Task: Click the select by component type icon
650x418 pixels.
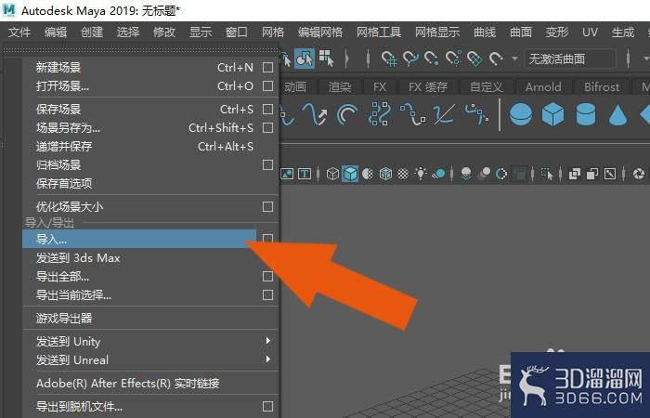Action: pyautogui.click(x=327, y=59)
